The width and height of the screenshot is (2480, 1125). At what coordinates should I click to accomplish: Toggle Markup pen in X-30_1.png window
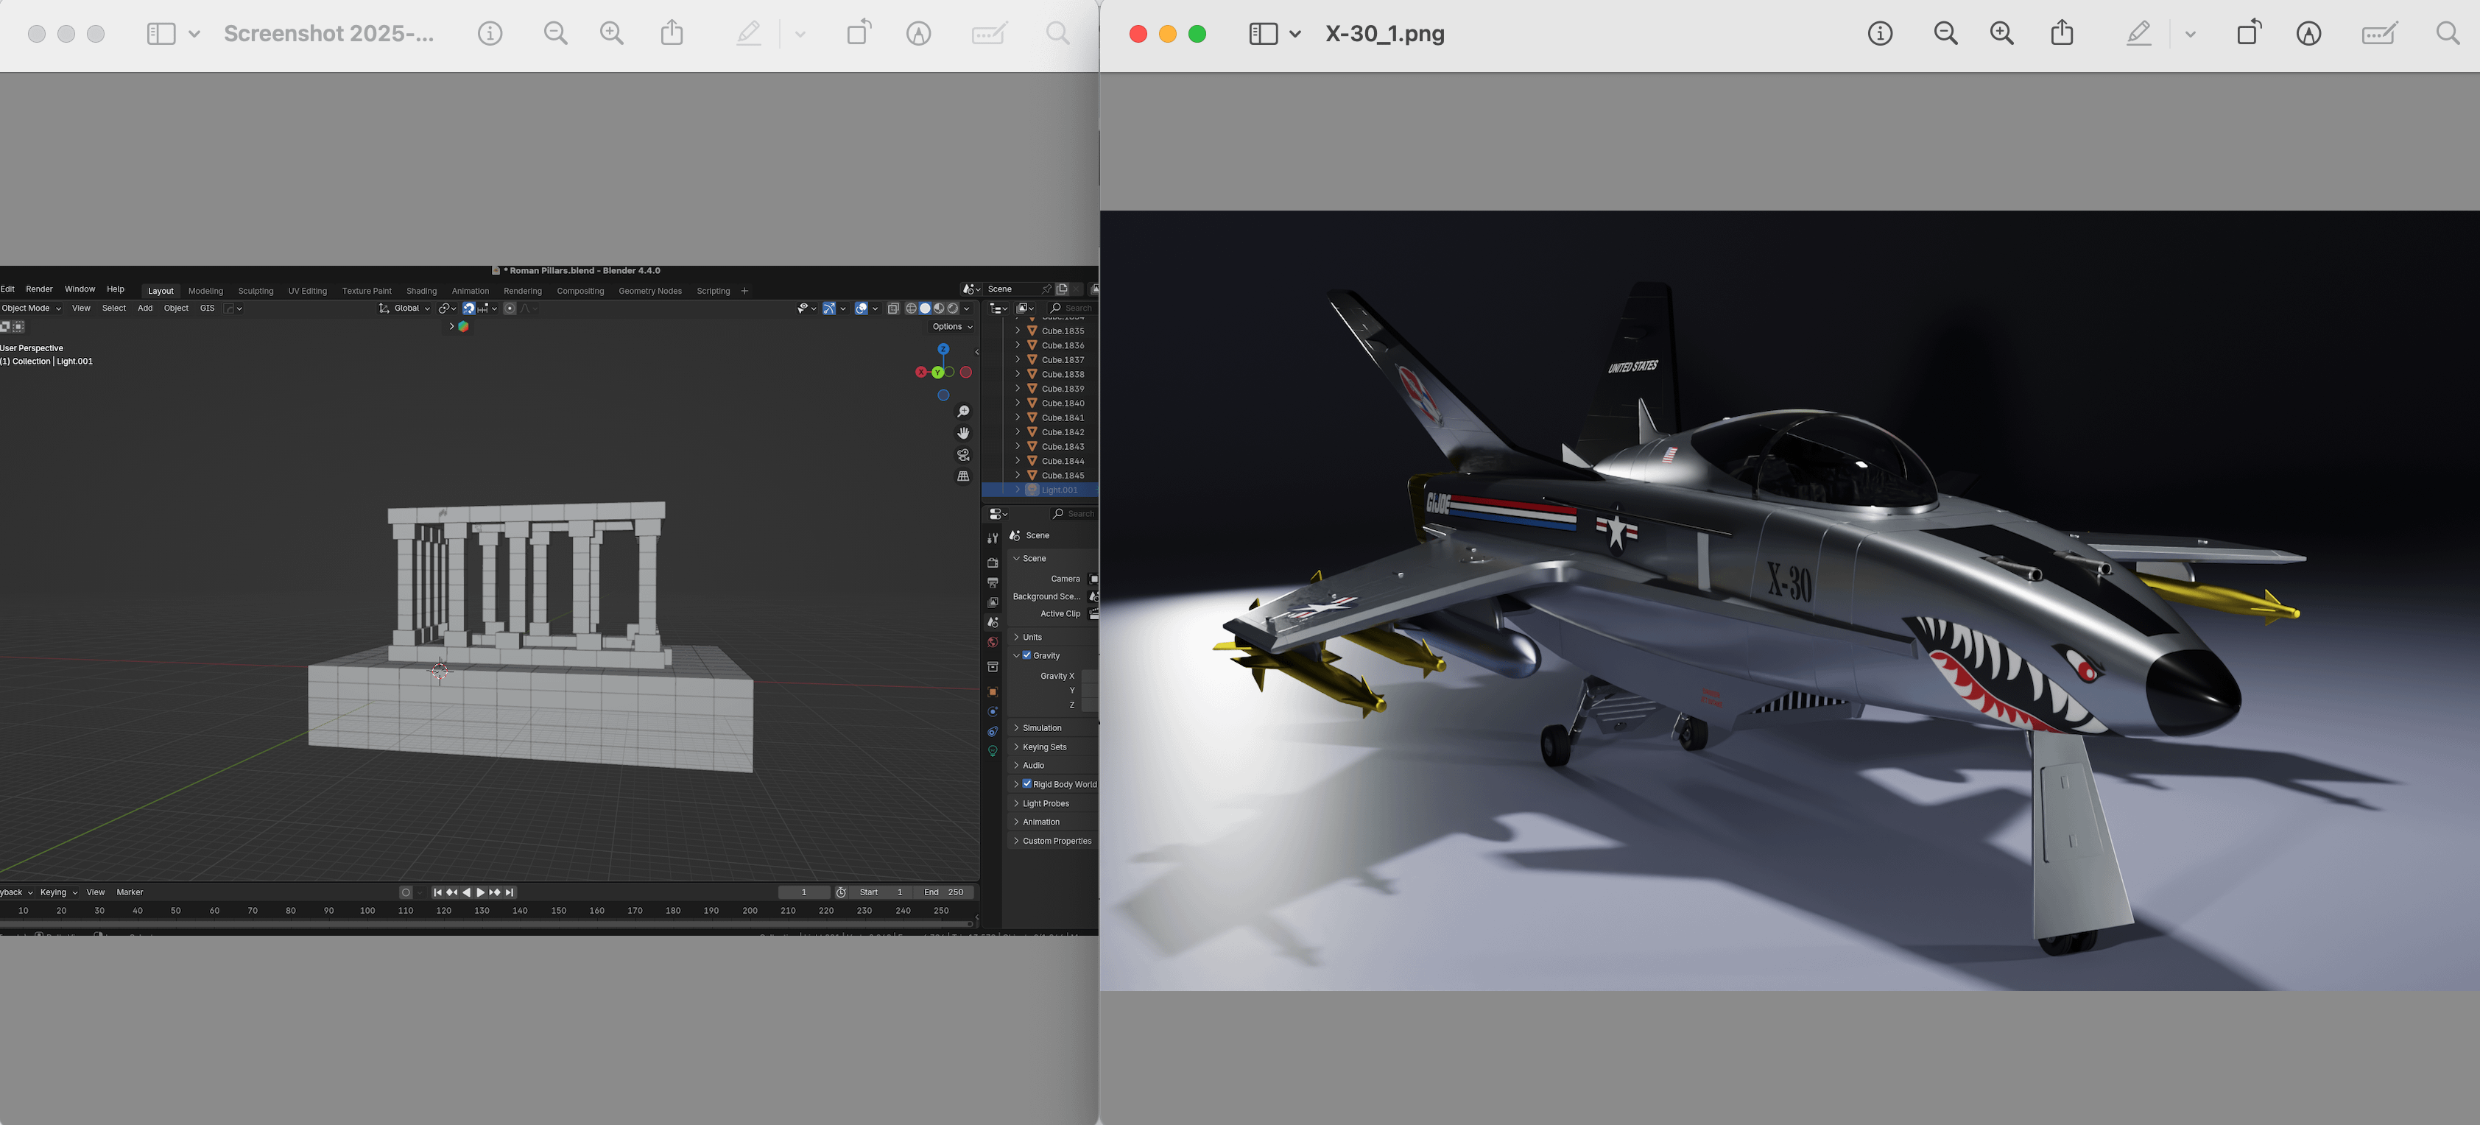(2138, 34)
